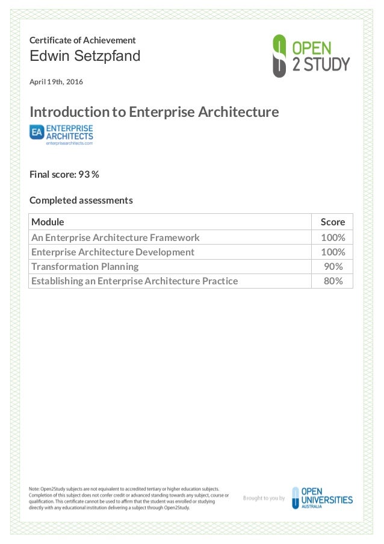Click the blue EA badge icon
The width and height of the screenshot is (384, 544).
click(x=37, y=132)
